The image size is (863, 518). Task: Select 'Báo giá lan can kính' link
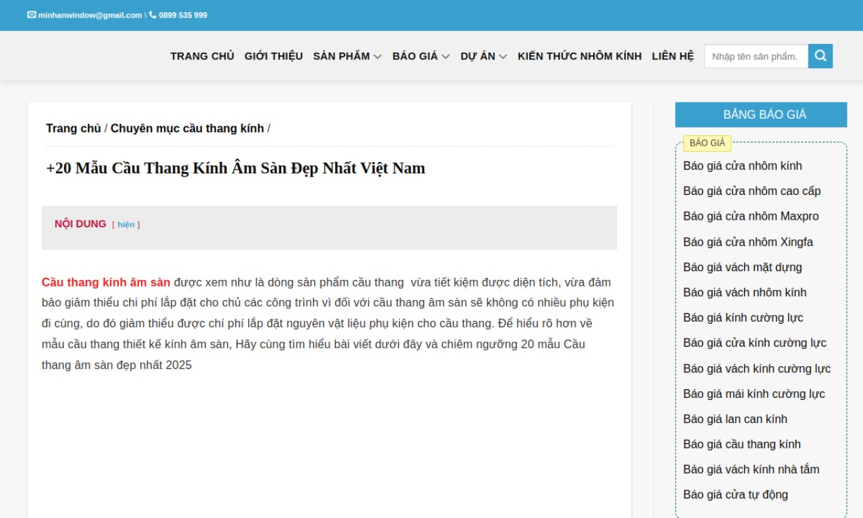[x=735, y=419]
